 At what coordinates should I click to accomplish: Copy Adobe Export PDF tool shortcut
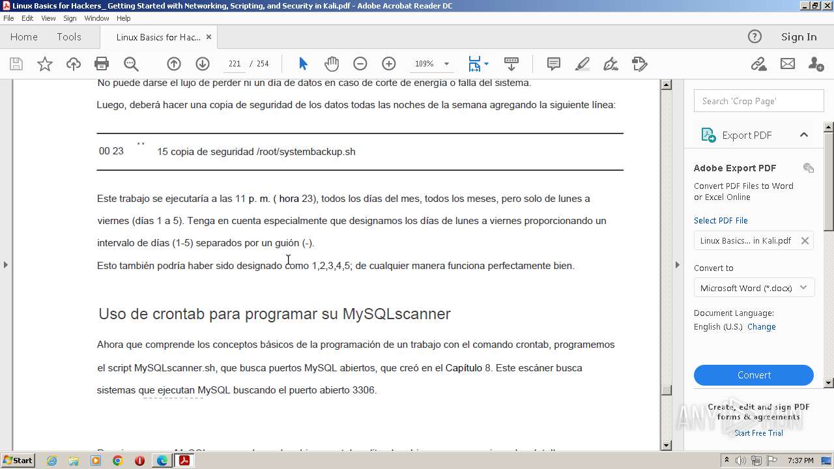pos(809,168)
